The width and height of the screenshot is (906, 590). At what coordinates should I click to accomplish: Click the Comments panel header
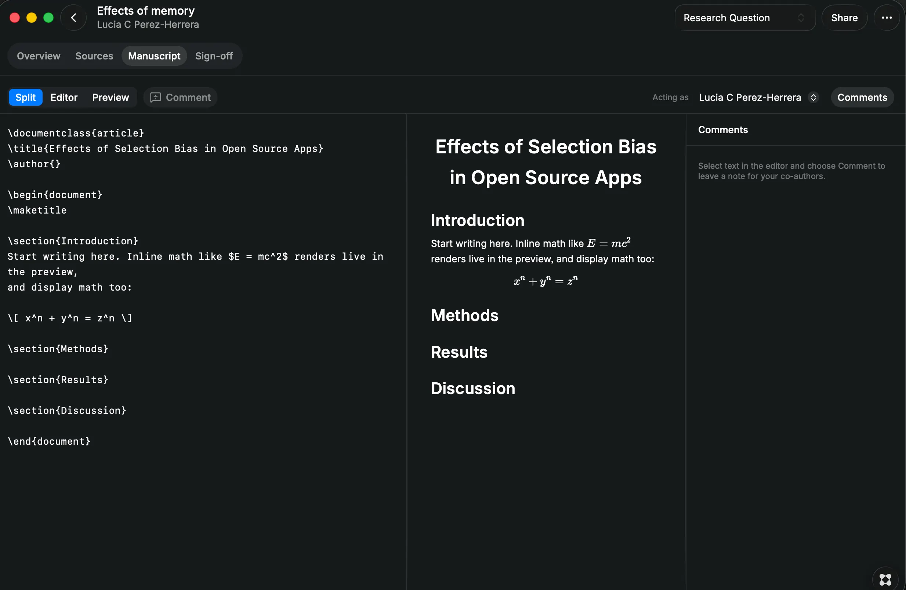click(x=722, y=130)
